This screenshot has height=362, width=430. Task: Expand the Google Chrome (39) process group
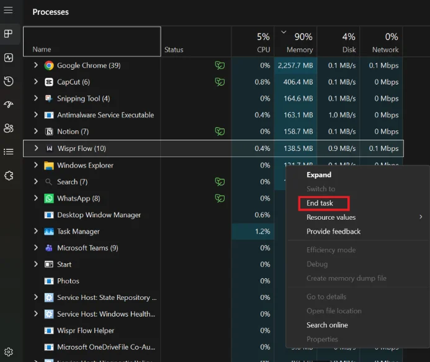click(x=36, y=65)
